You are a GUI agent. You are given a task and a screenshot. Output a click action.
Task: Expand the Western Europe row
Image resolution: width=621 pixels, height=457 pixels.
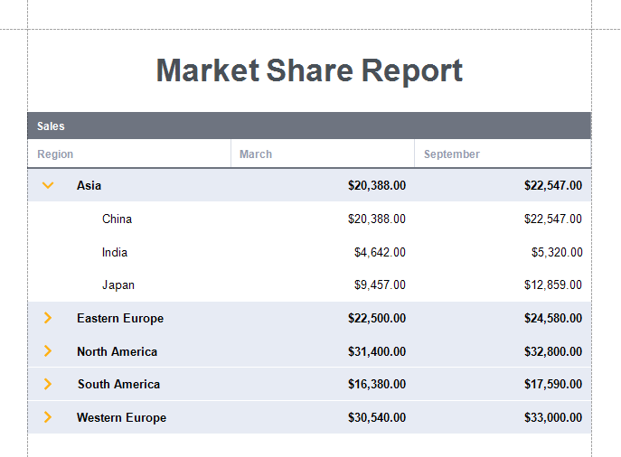(x=48, y=417)
